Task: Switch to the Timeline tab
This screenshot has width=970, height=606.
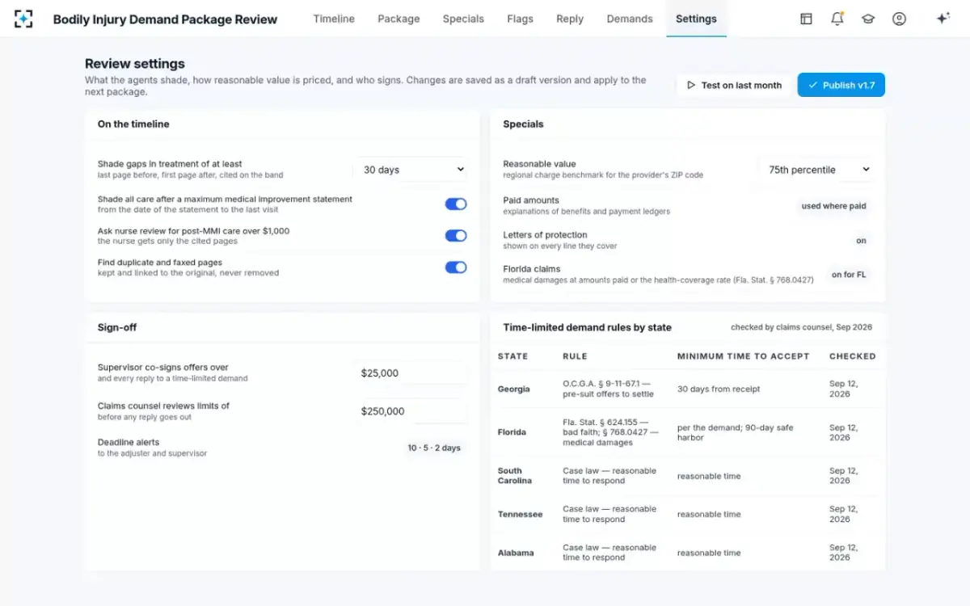Action: [334, 19]
